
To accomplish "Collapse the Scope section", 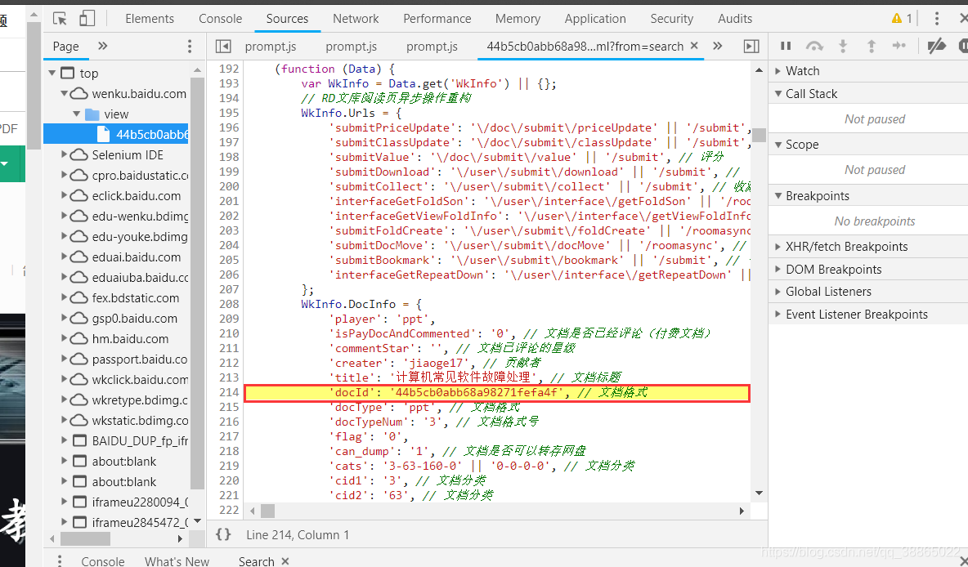I will (x=778, y=145).
